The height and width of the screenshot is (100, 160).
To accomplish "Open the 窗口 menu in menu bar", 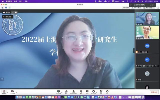I will 21,1.
